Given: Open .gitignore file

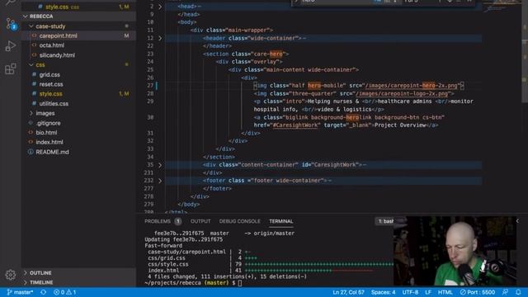Looking at the screenshot, I should pyautogui.click(x=79, y=123).
